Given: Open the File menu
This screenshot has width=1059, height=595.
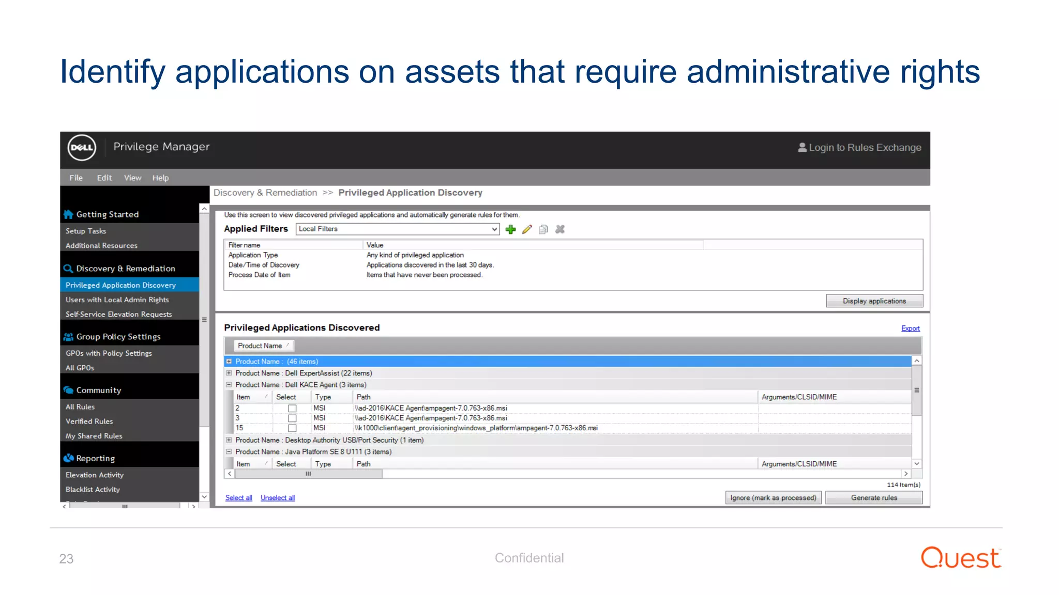Looking at the screenshot, I should (76, 178).
